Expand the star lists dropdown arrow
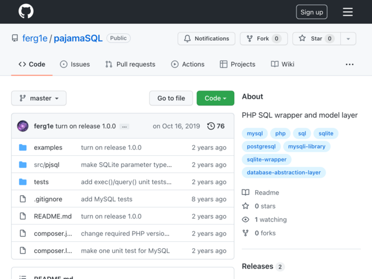The width and height of the screenshot is (372, 279). point(348,39)
